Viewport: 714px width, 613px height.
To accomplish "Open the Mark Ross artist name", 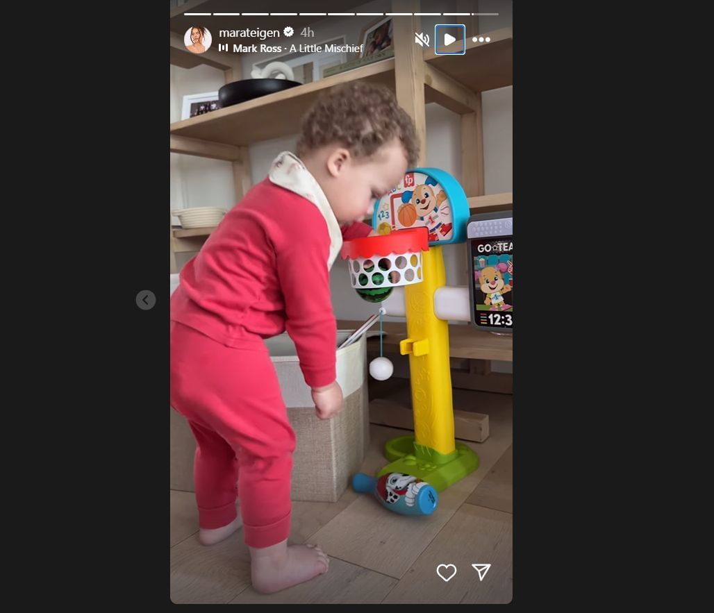I will point(257,49).
